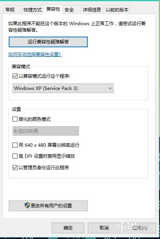
Task: View the 以前的版本 tab
Action: click(x=117, y=10)
